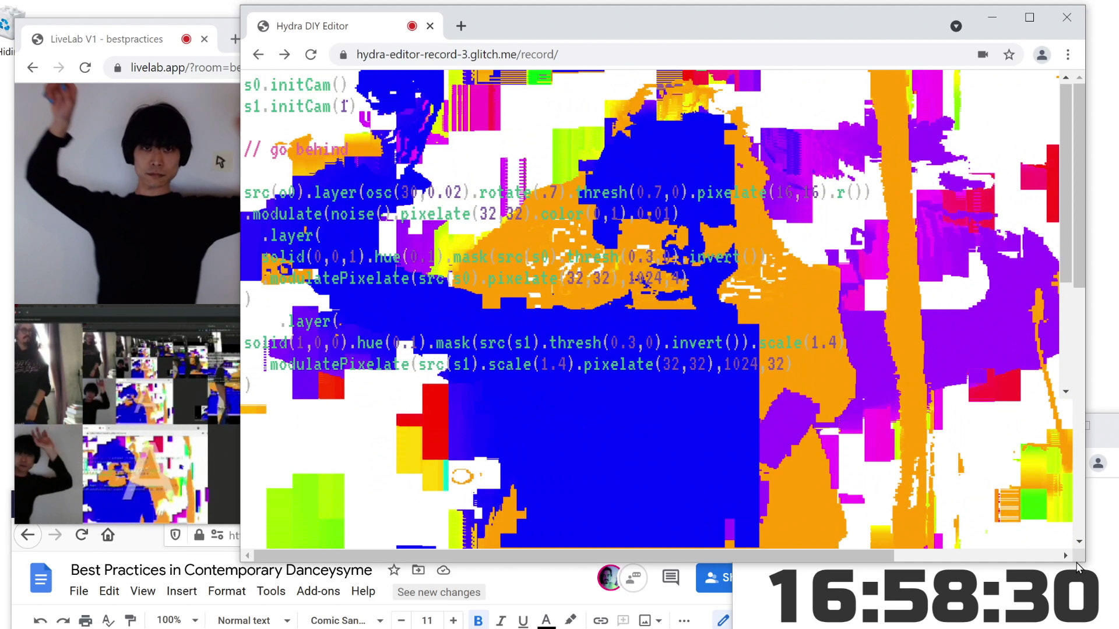
Task: Toggle italic formatting
Action: tap(501, 620)
